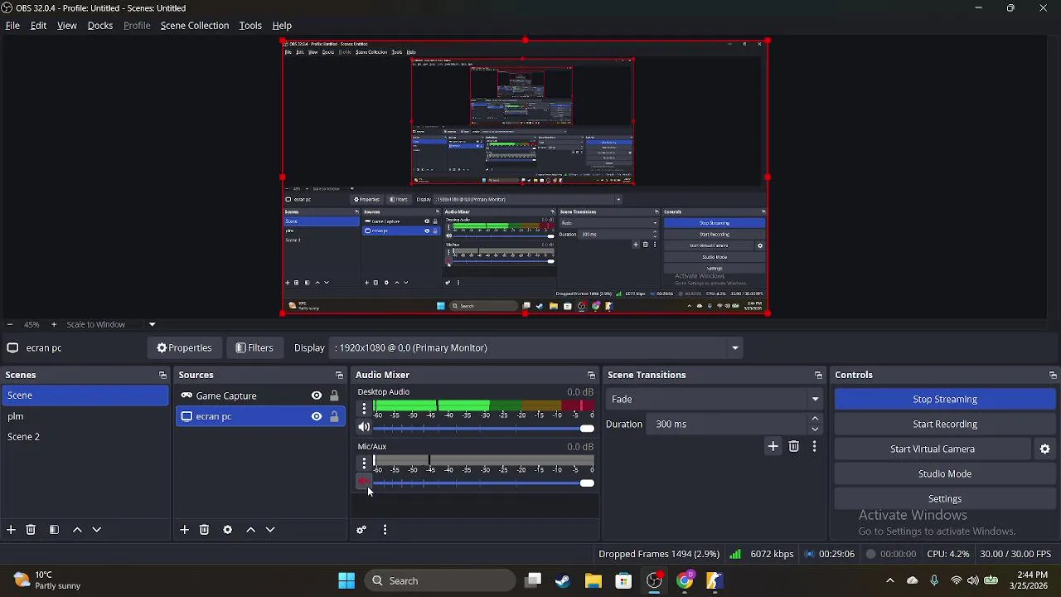
Task: Open Tools menu
Action: (x=250, y=26)
